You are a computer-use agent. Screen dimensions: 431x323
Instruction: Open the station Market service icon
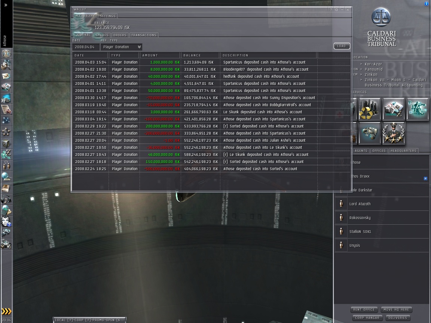[394, 109]
